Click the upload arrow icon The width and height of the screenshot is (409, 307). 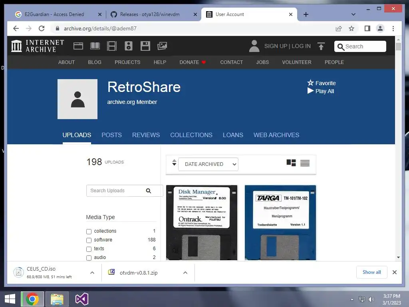[321, 46]
